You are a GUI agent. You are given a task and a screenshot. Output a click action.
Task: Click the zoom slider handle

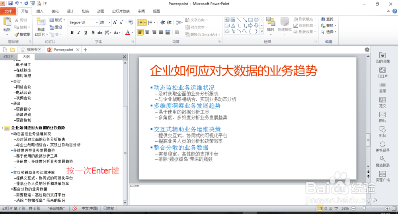(364, 208)
